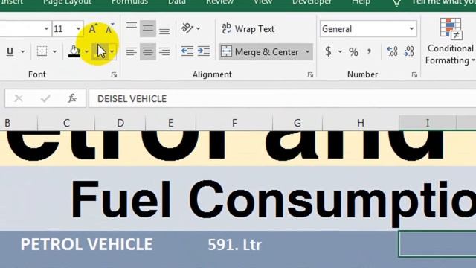
Task: Click Tell me lightbulb icon
Action: (396, 3)
